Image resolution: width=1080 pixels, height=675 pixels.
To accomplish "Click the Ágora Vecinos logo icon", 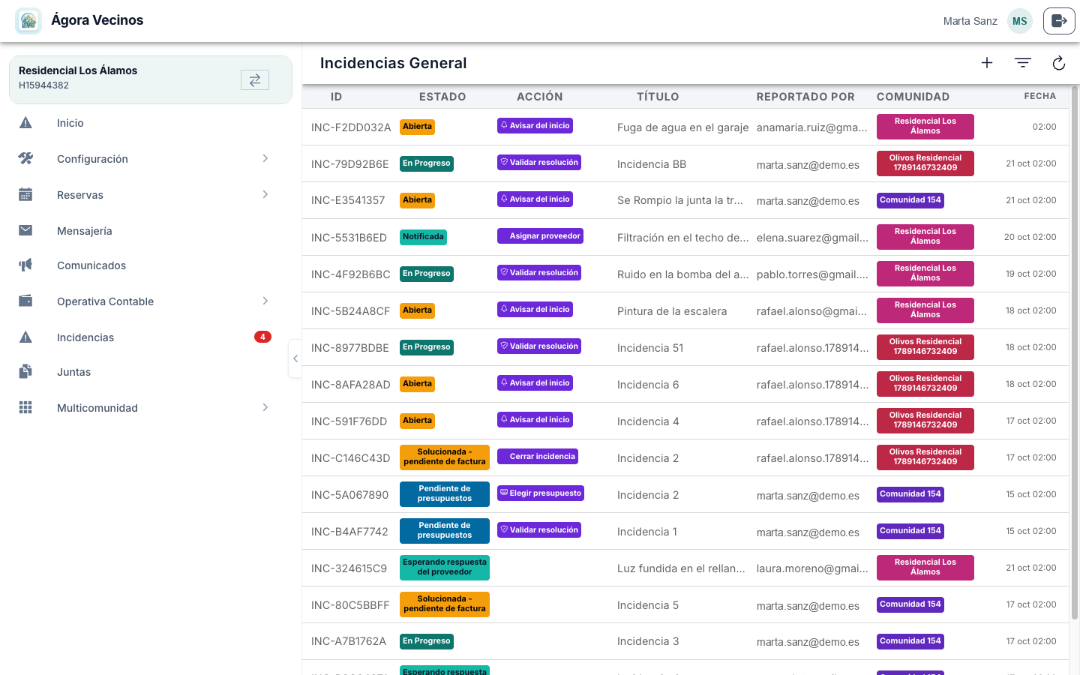I will [x=28, y=21].
